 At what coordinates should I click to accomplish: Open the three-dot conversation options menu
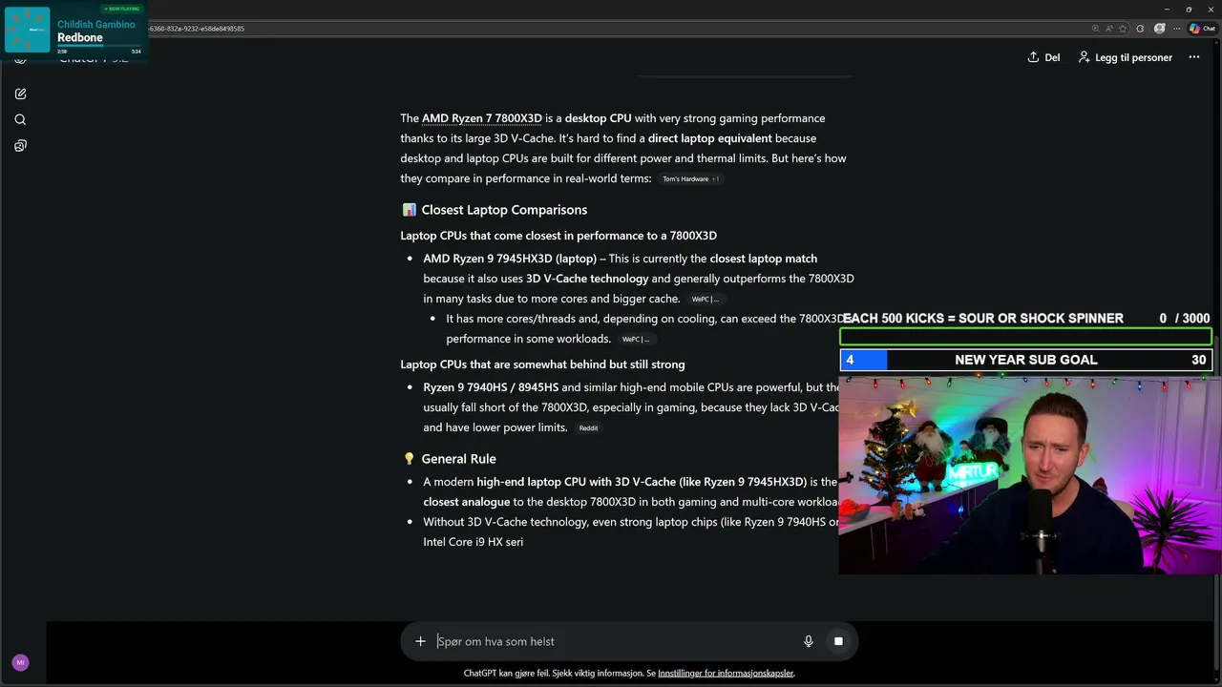point(1193,57)
